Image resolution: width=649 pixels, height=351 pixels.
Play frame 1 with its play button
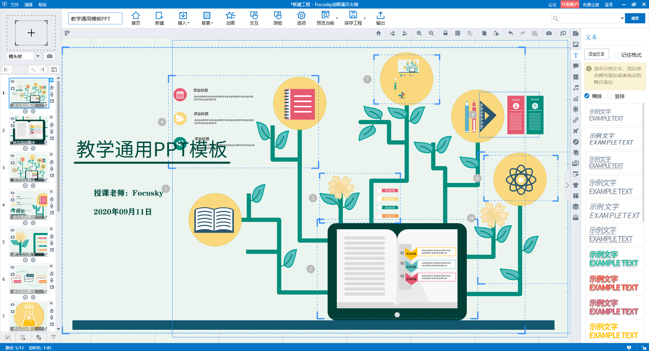(25, 111)
